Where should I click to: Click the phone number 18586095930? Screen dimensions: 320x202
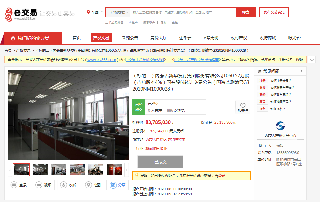pos(287,153)
